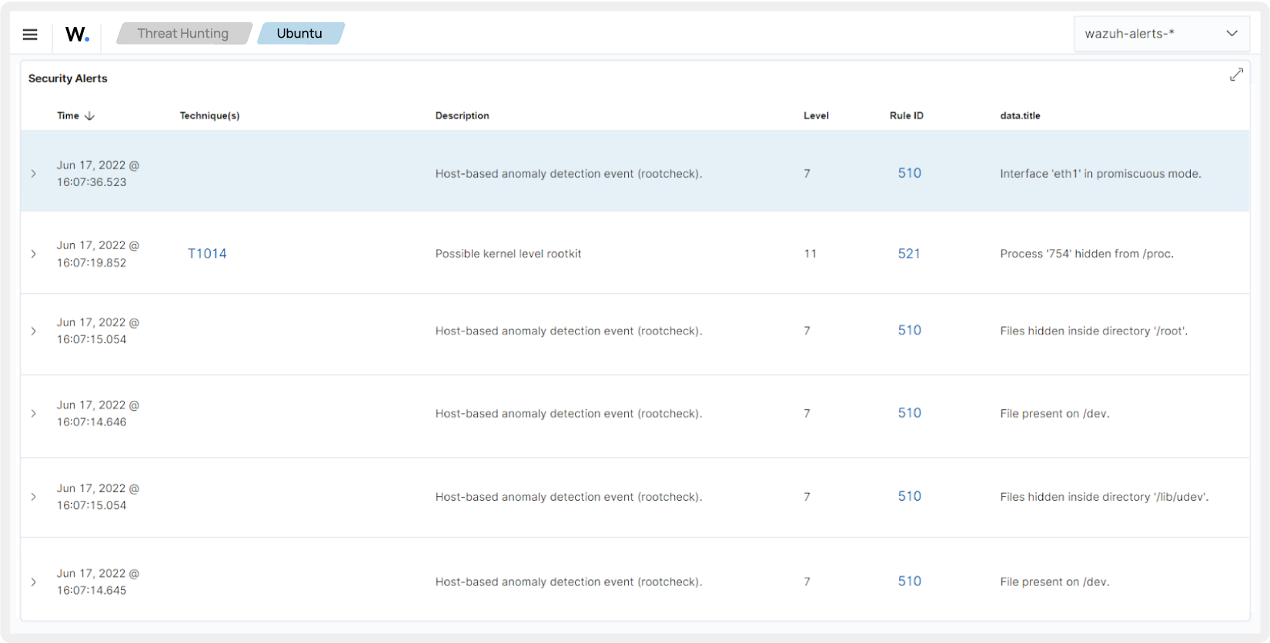Expand alert row at 16:07:14.646
Screen dimensions: 1270x643
(x=33, y=413)
